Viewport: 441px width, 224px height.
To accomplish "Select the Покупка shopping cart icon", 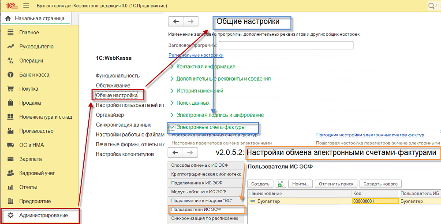I will pyautogui.click(x=11, y=89).
